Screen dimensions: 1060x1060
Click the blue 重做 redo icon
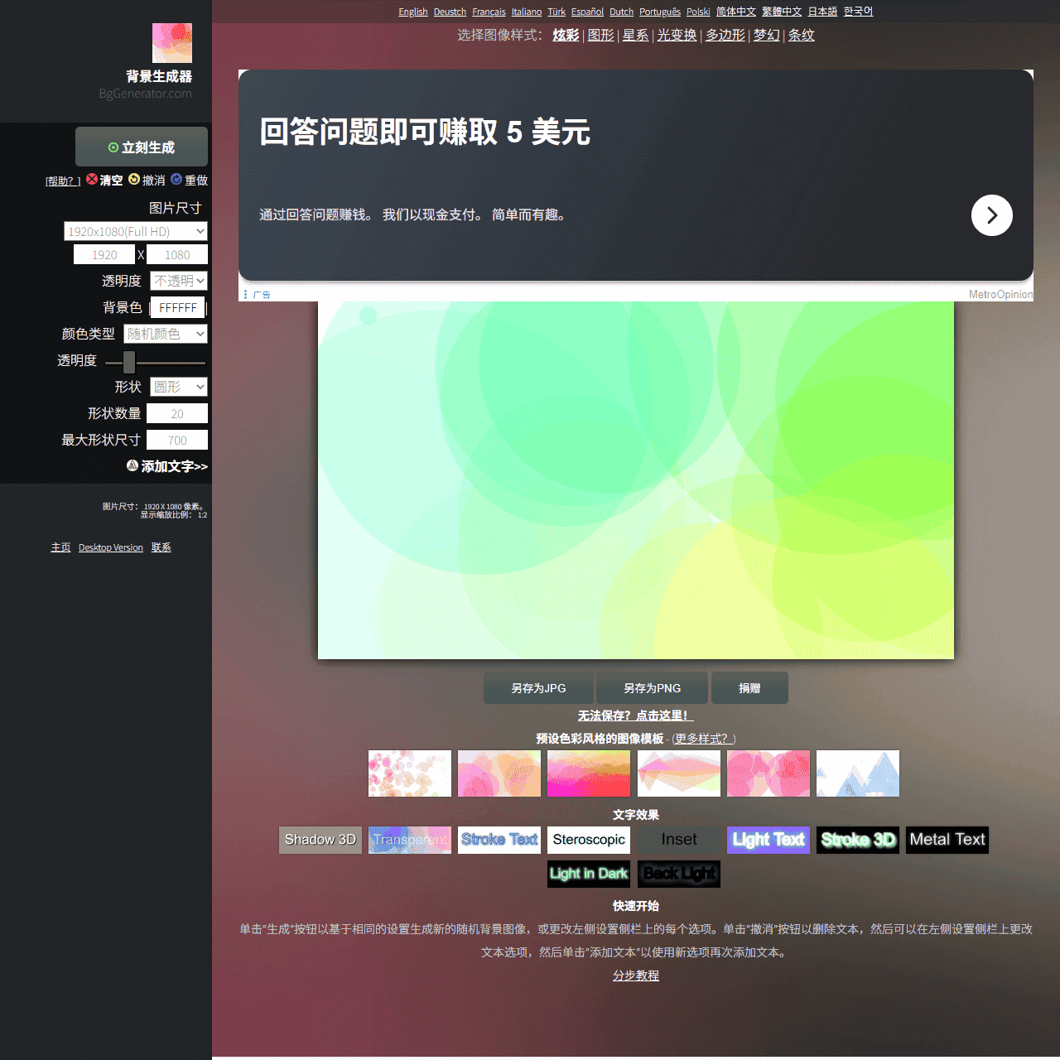[176, 180]
